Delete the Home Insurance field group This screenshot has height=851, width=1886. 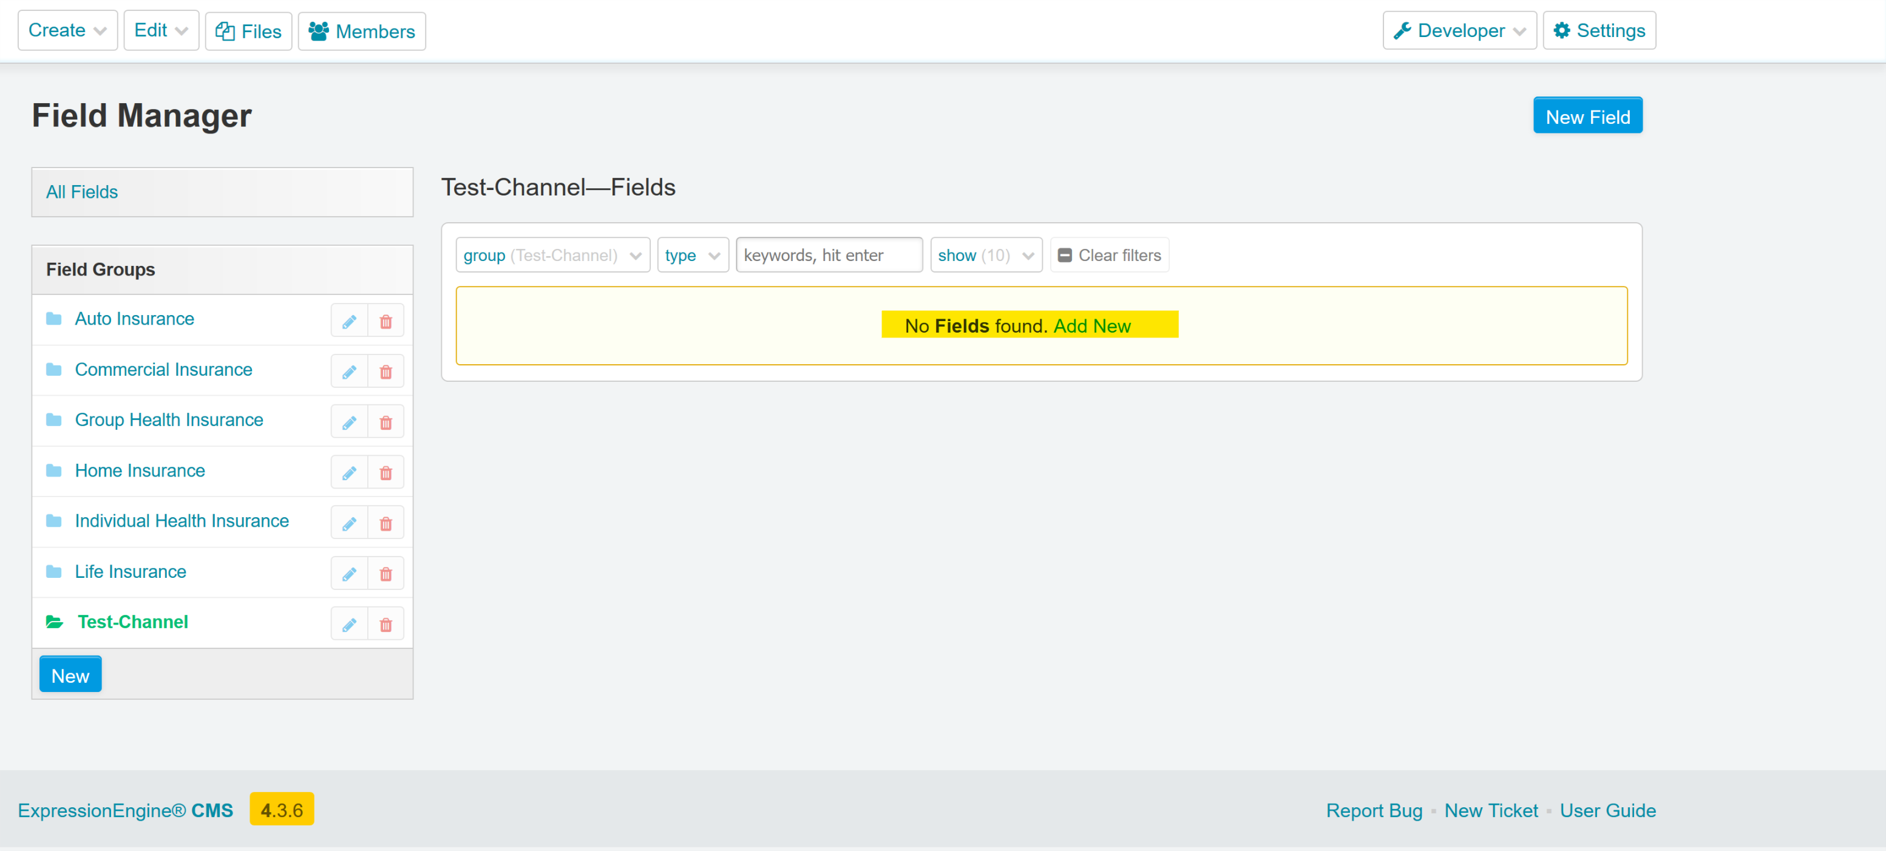pyautogui.click(x=386, y=472)
